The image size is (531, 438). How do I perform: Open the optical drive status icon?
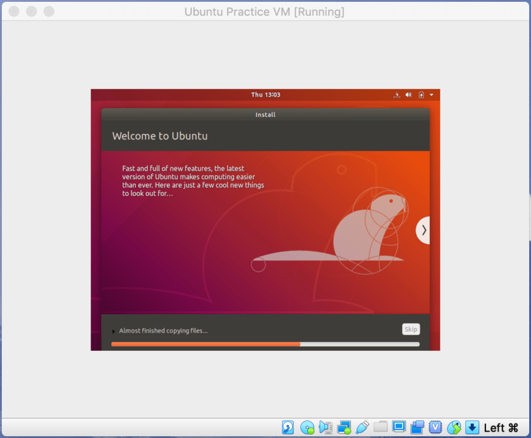307,427
